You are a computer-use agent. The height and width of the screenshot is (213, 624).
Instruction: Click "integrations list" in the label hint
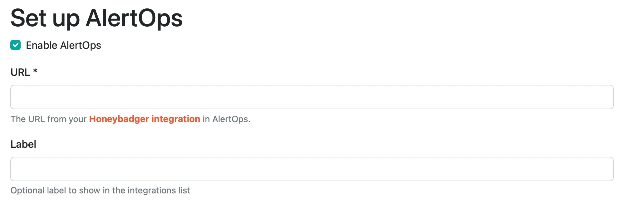pos(159,191)
